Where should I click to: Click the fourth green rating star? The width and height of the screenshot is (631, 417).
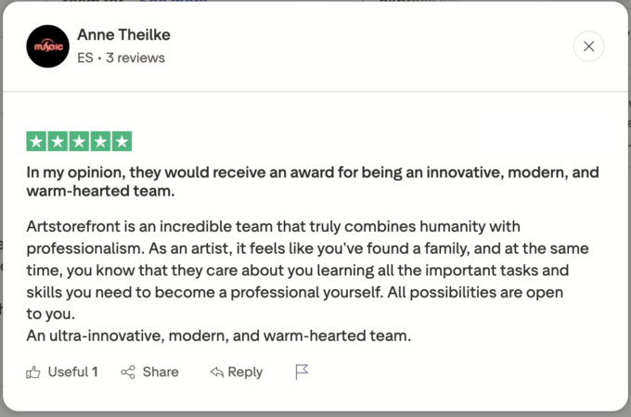[100, 142]
